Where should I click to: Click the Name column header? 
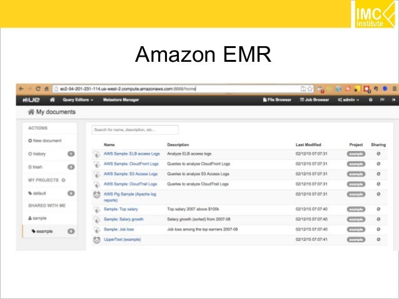(109, 145)
